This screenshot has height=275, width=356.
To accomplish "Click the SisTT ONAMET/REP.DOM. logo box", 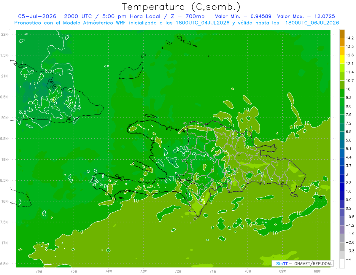I will 302,263.
